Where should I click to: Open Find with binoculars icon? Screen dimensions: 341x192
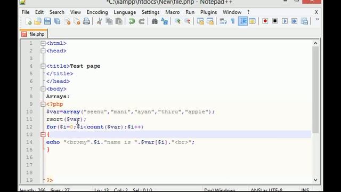155,21
